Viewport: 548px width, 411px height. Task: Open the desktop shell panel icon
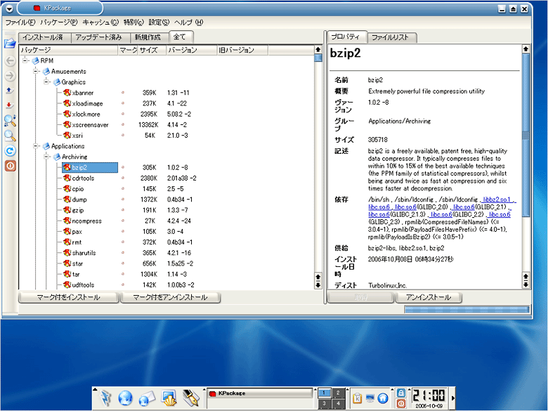click(169, 398)
